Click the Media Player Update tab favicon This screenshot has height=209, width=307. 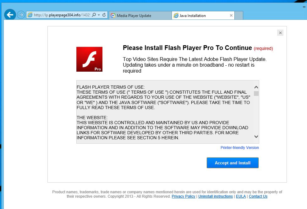(113, 15)
